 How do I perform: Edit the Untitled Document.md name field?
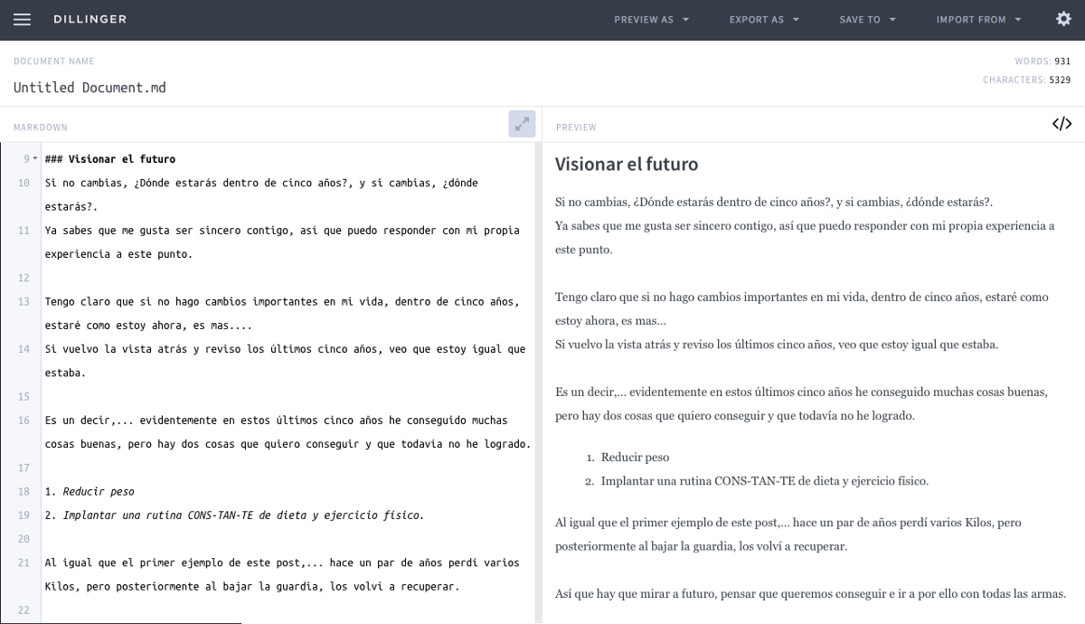click(90, 88)
